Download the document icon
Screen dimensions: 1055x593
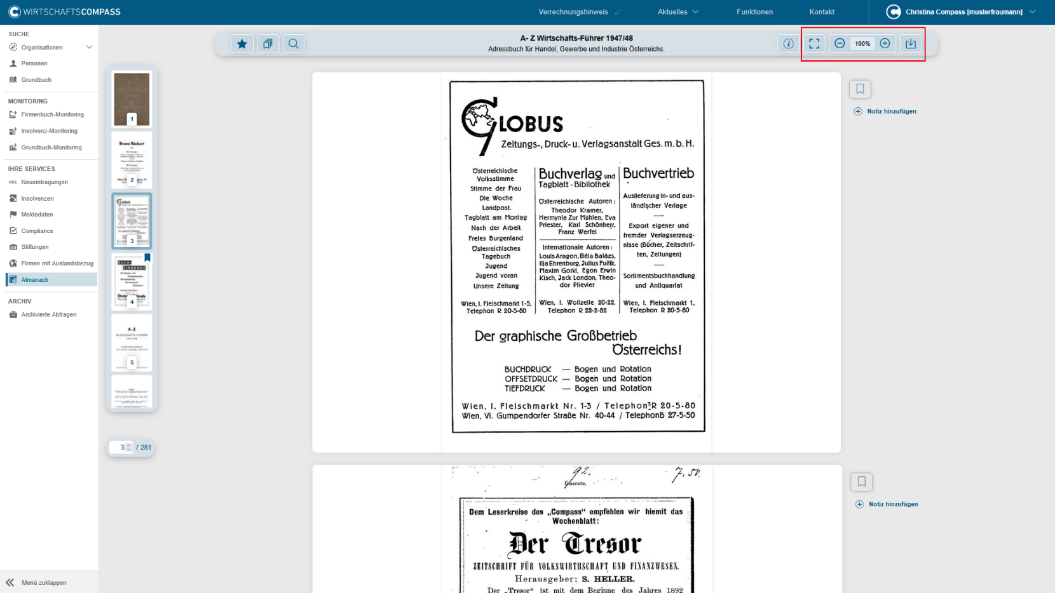click(911, 44)
